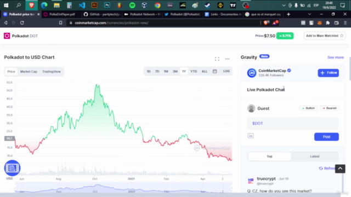The image size is (351, 197).
Task: Expand chart to fullscreen
Action: [x=217, y=59]
